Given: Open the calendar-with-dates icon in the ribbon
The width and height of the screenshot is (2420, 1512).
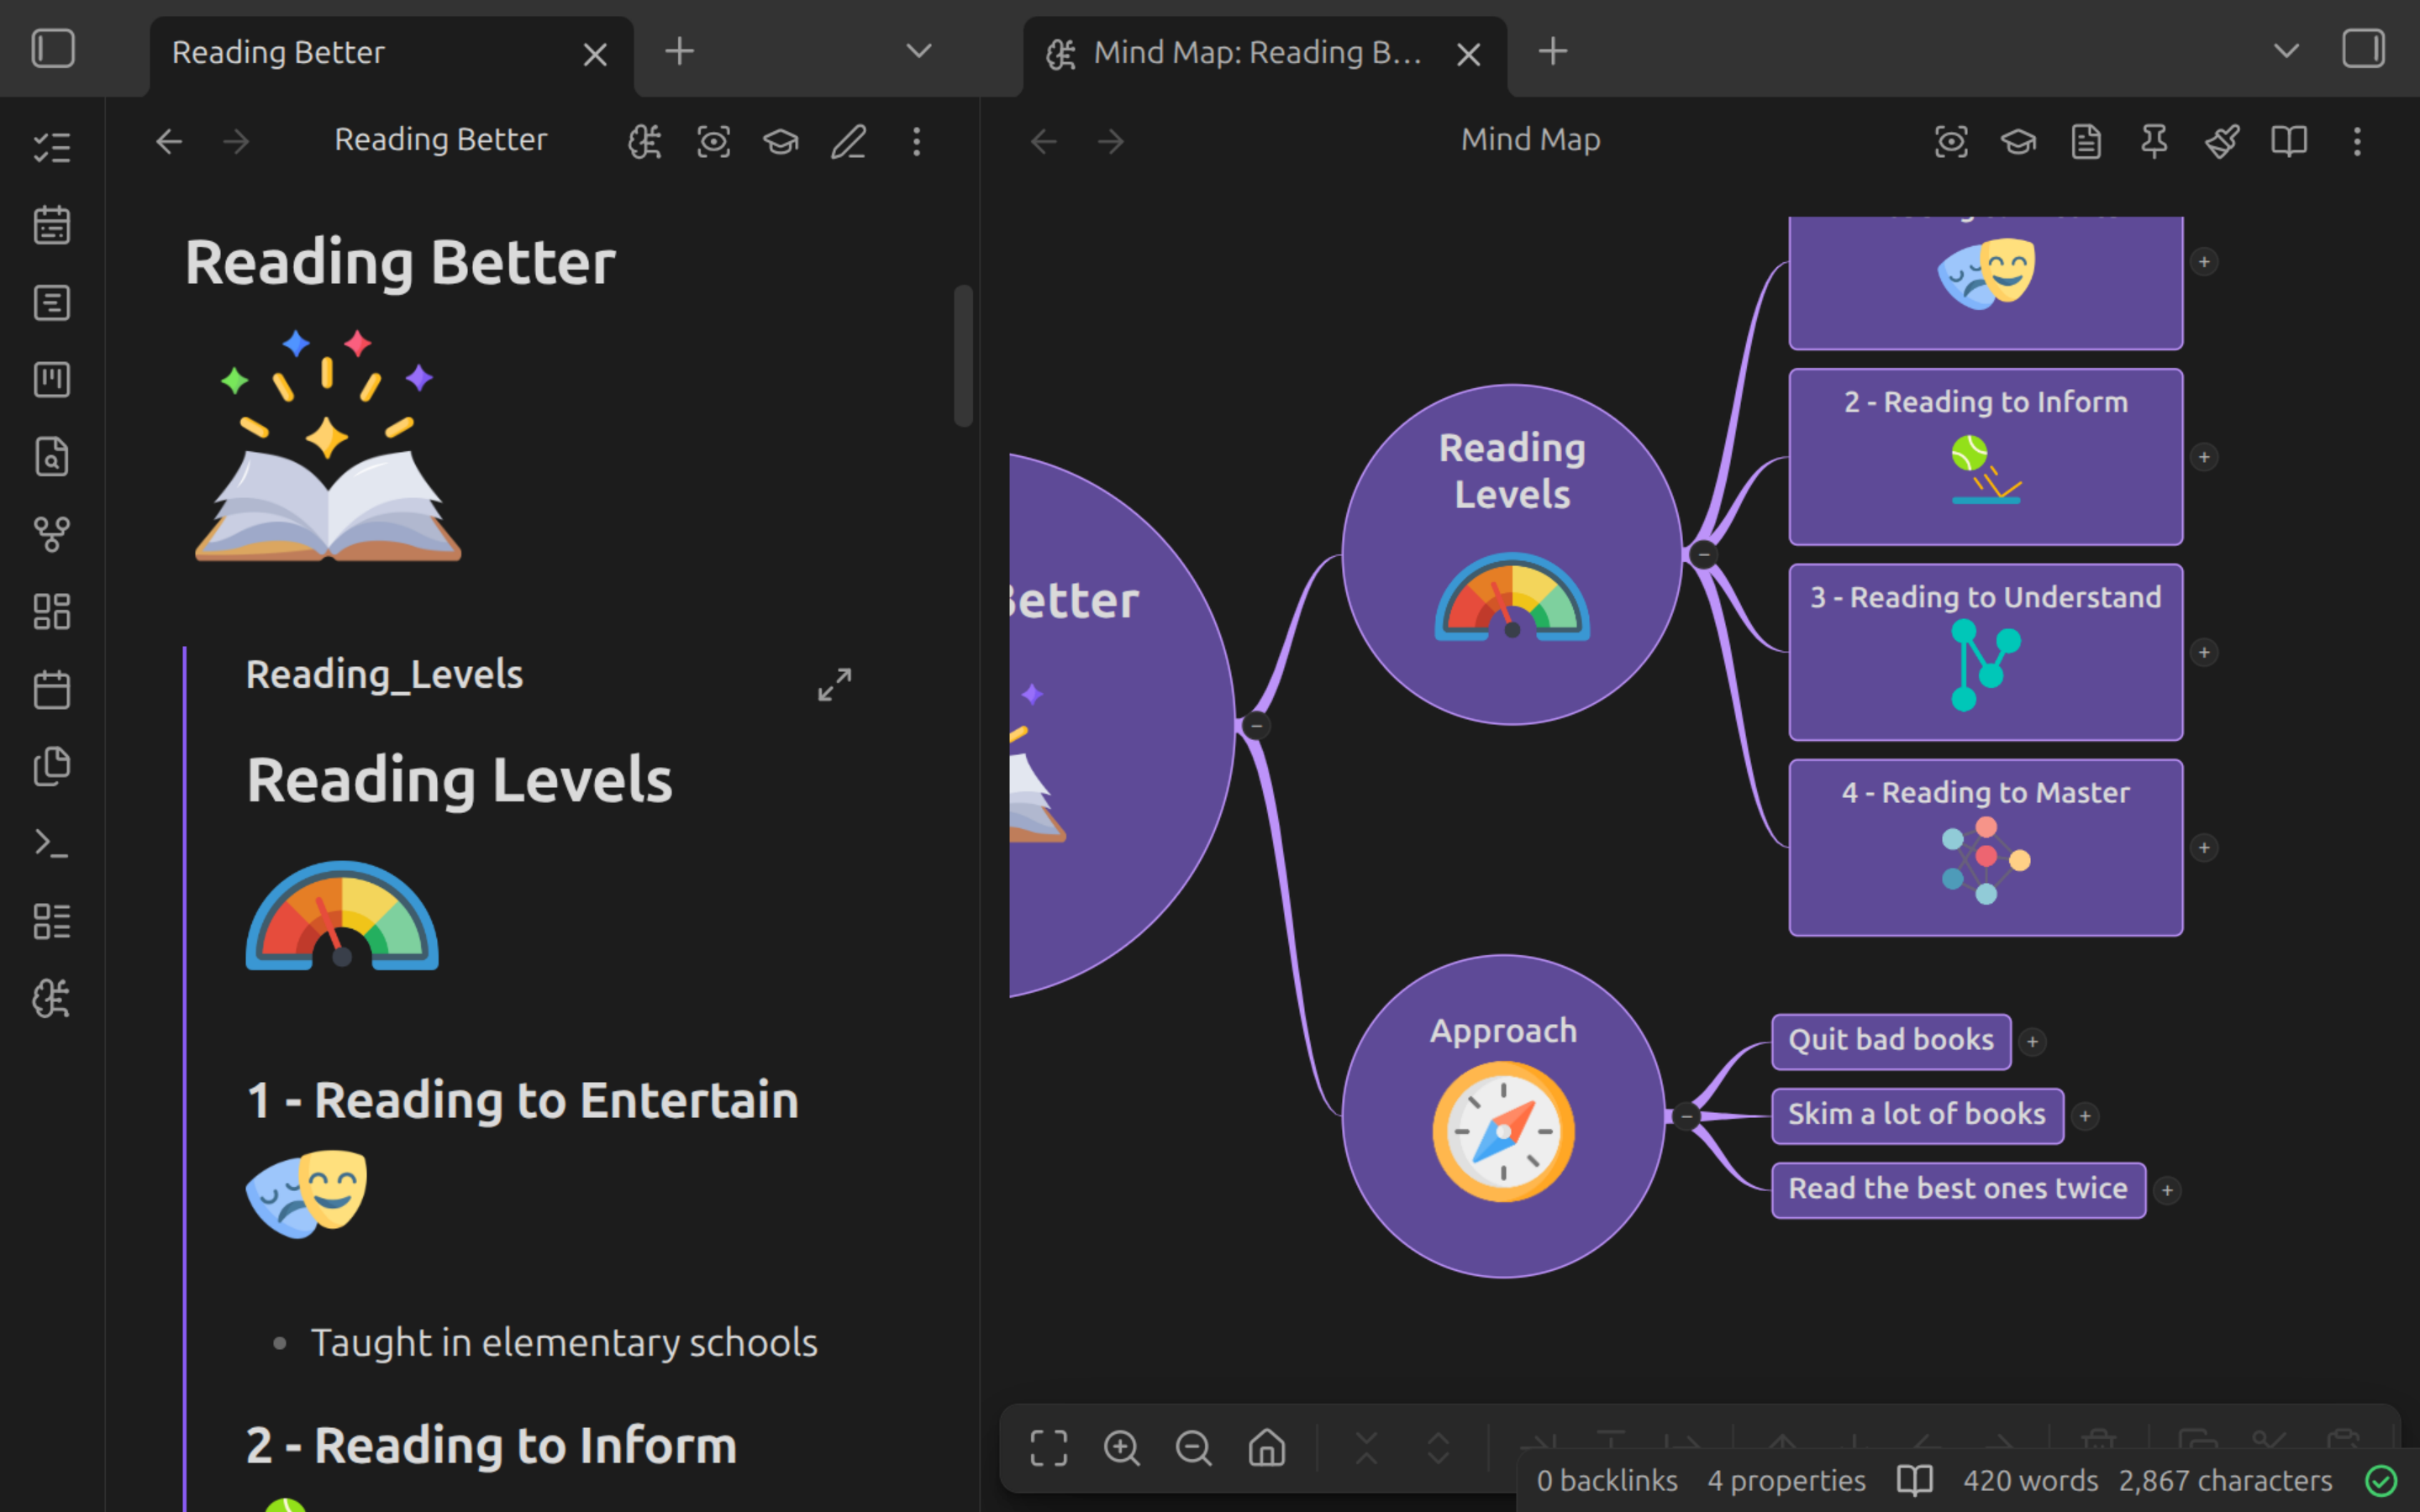Looking at the screenshot, I should pos(52,225).
